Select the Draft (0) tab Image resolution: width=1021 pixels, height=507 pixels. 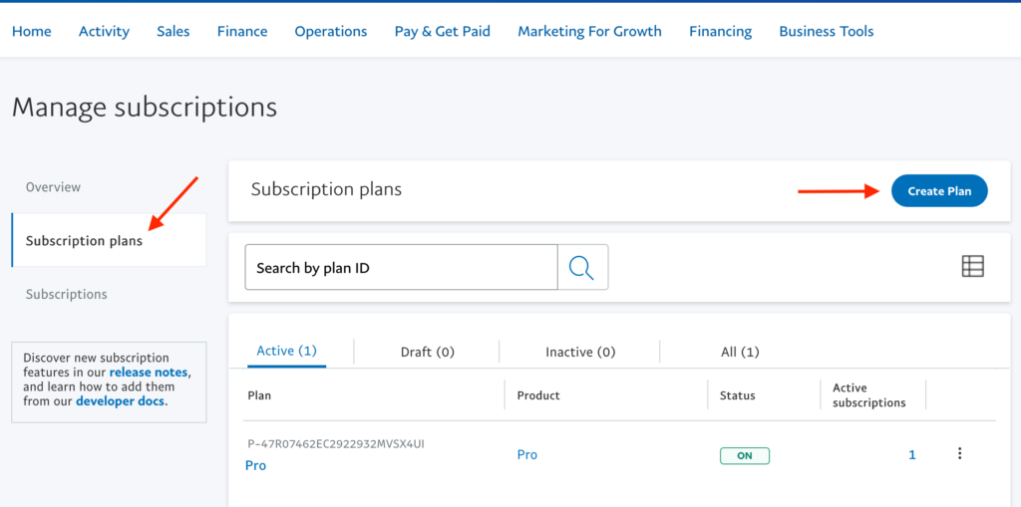point(427,352)
